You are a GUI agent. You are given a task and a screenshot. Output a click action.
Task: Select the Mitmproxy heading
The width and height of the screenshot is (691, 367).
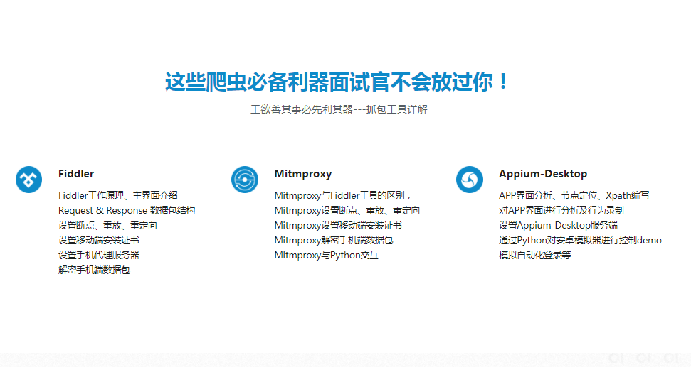coord(302,174)
